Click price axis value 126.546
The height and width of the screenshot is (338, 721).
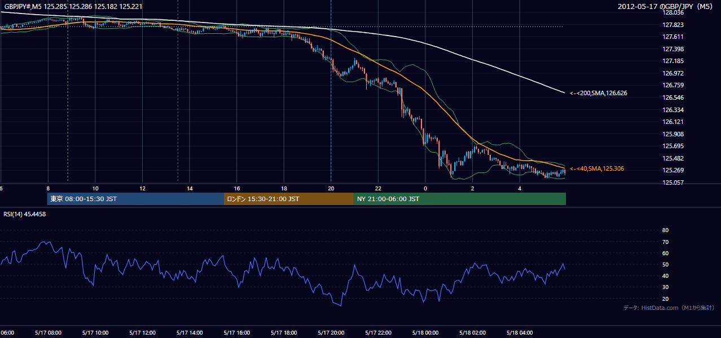click(674, 97)
